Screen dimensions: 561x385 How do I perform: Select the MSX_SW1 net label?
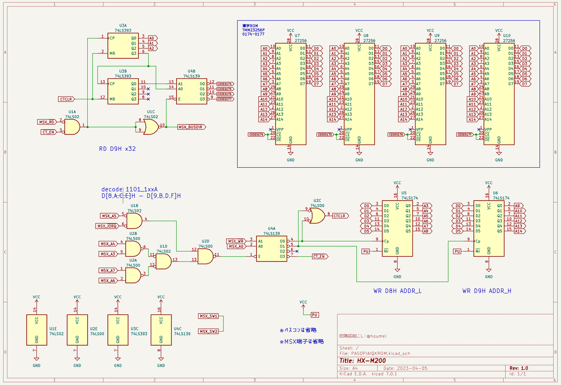pos(208,316)
